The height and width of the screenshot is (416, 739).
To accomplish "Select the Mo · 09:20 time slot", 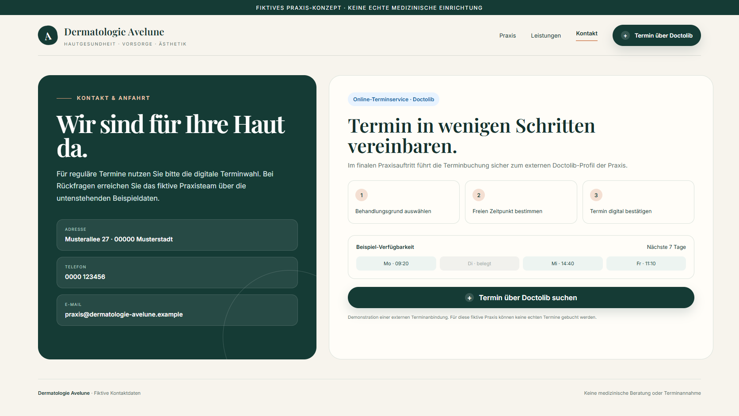I will [x=396, y=263].
